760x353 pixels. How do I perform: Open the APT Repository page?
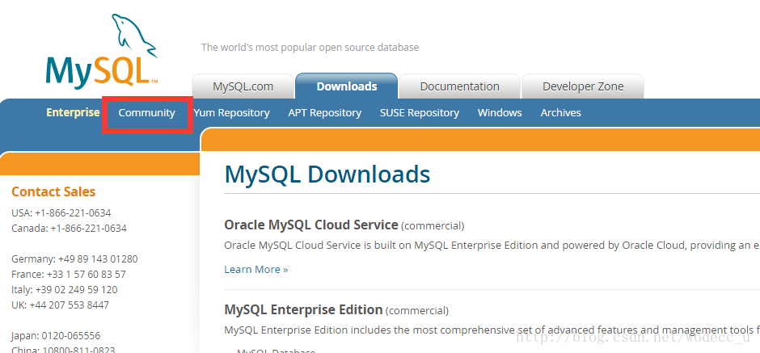(x=325, y=113)
